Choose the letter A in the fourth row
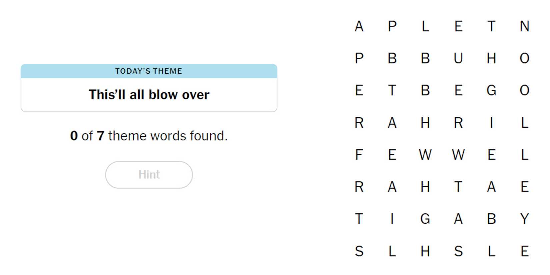 click(392, 123)
